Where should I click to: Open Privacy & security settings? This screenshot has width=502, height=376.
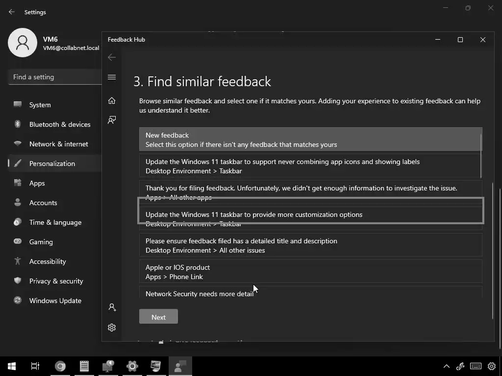point(55,281)
